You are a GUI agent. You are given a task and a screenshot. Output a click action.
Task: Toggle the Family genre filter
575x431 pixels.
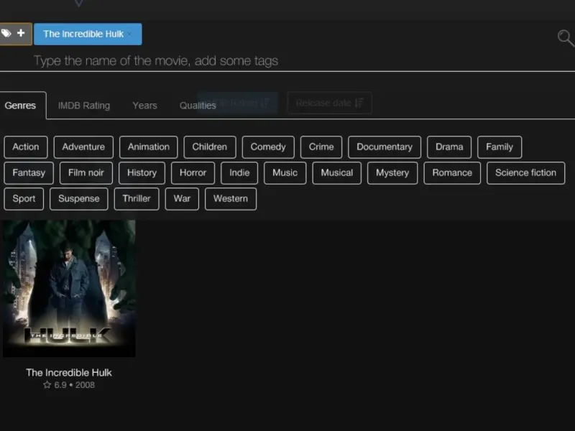[x=500, y=147]
